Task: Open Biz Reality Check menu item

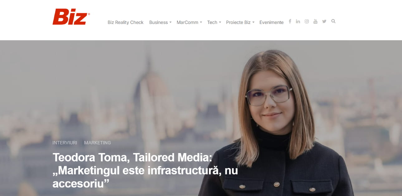Action: click(126, 22)
